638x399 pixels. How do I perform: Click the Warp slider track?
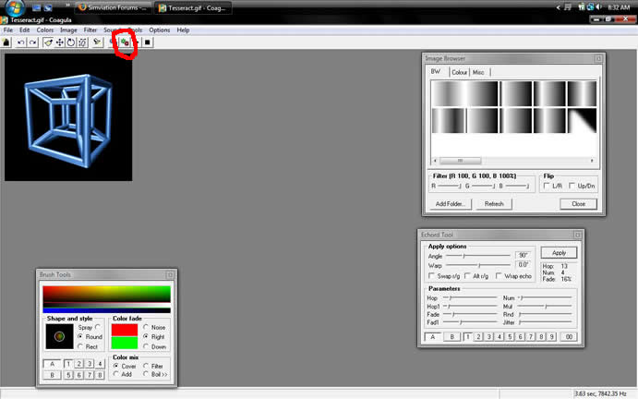478,265
